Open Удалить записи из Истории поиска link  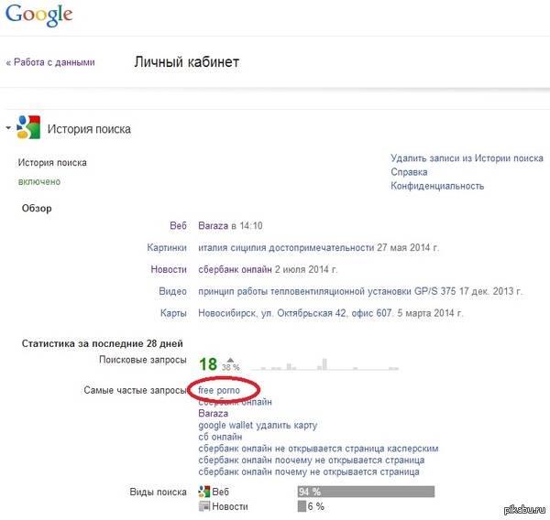coord(467,158)
